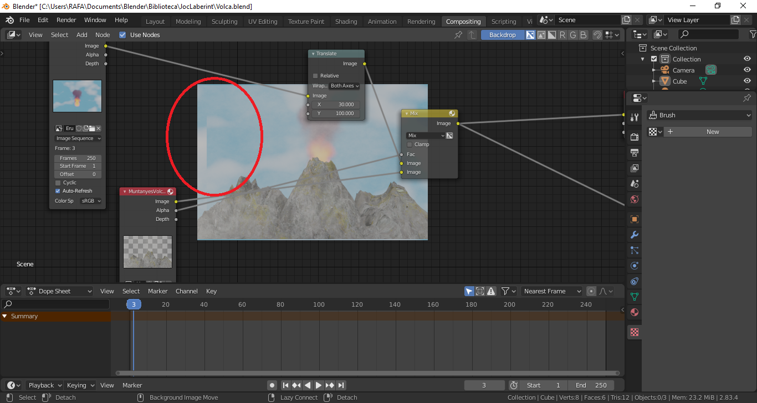
Task: Toggle the auto keying record button
Action: click(x=272, y=385)
